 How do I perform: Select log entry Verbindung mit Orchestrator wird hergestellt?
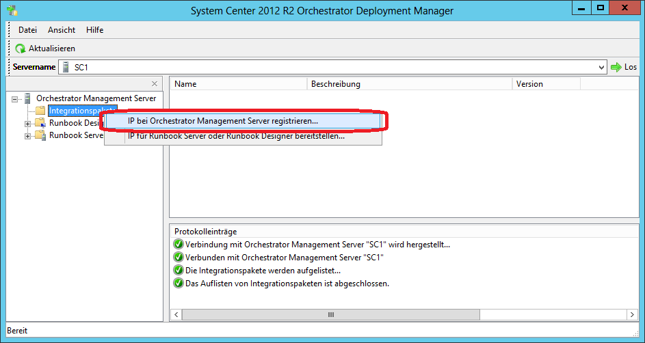[x=317, y=245]
